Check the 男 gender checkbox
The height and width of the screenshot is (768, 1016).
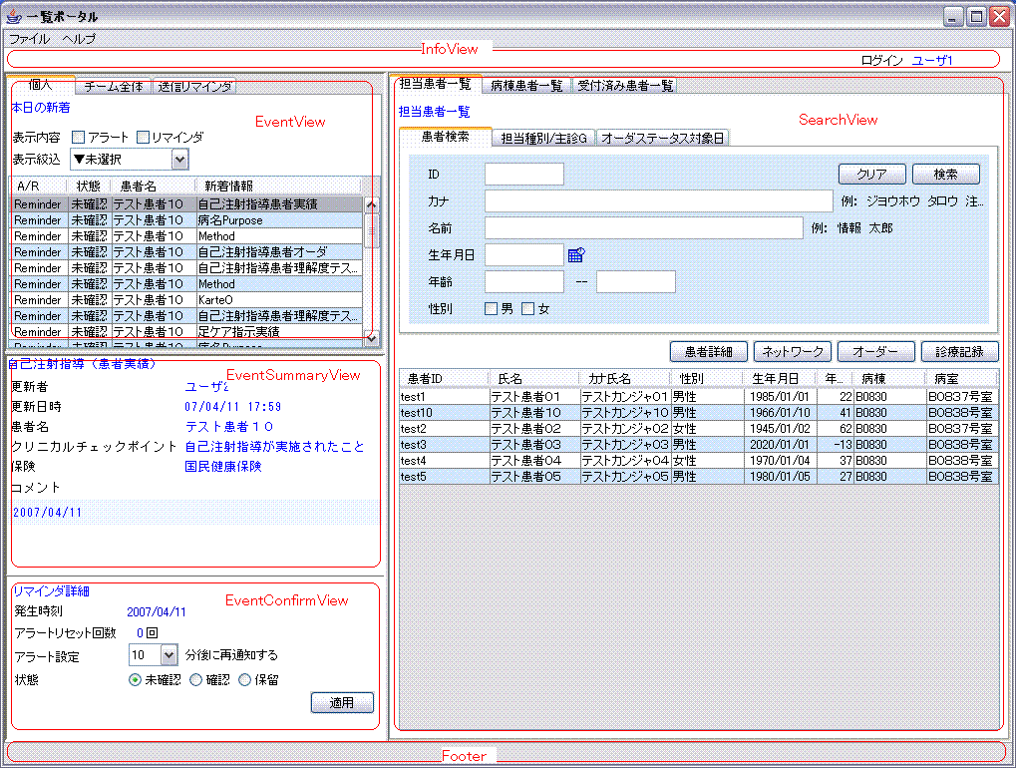[x=492, y=309]
